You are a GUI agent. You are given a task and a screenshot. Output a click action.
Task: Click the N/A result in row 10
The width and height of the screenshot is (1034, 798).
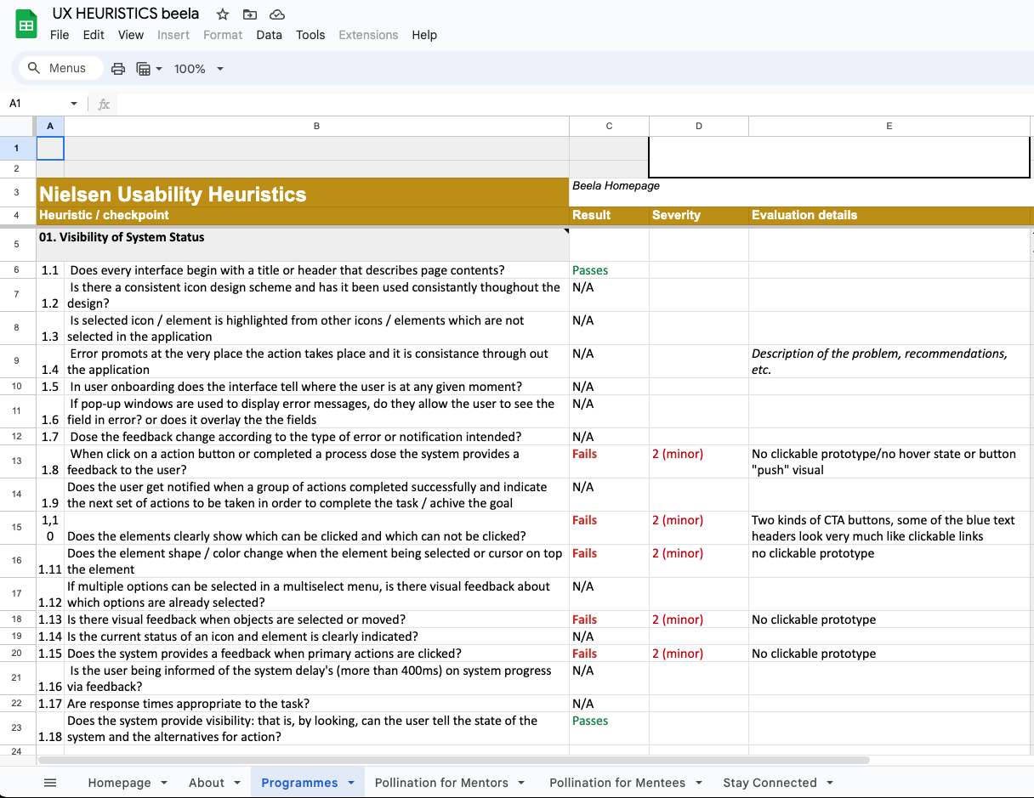(609, 387)
